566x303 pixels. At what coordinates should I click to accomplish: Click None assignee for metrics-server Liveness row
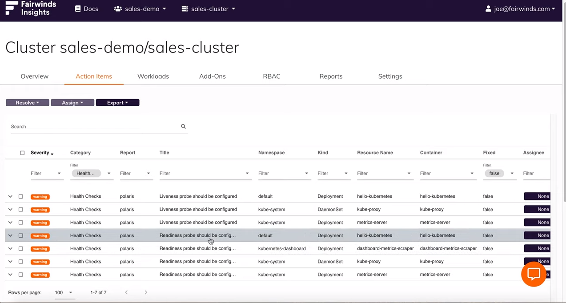537,223
